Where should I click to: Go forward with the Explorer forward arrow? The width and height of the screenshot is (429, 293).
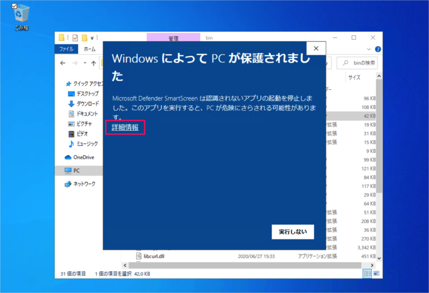coord(75,63)
